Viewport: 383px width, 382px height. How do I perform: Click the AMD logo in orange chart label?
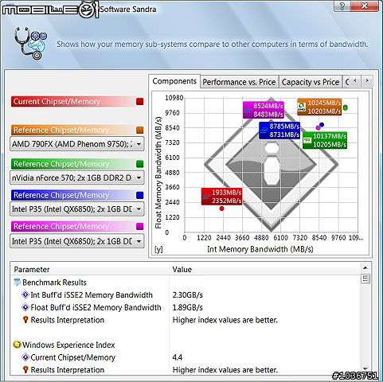click(x=302, y=107)
